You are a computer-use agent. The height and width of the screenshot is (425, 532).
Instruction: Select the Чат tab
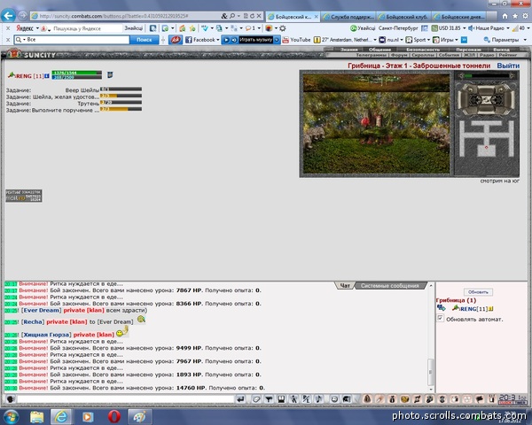(345, 286)
